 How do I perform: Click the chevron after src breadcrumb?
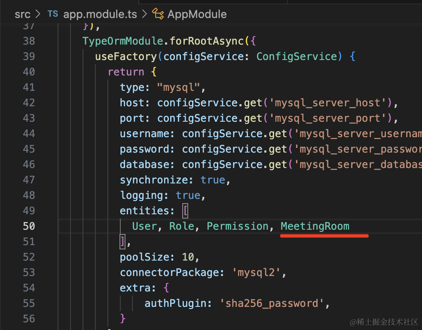37,14
